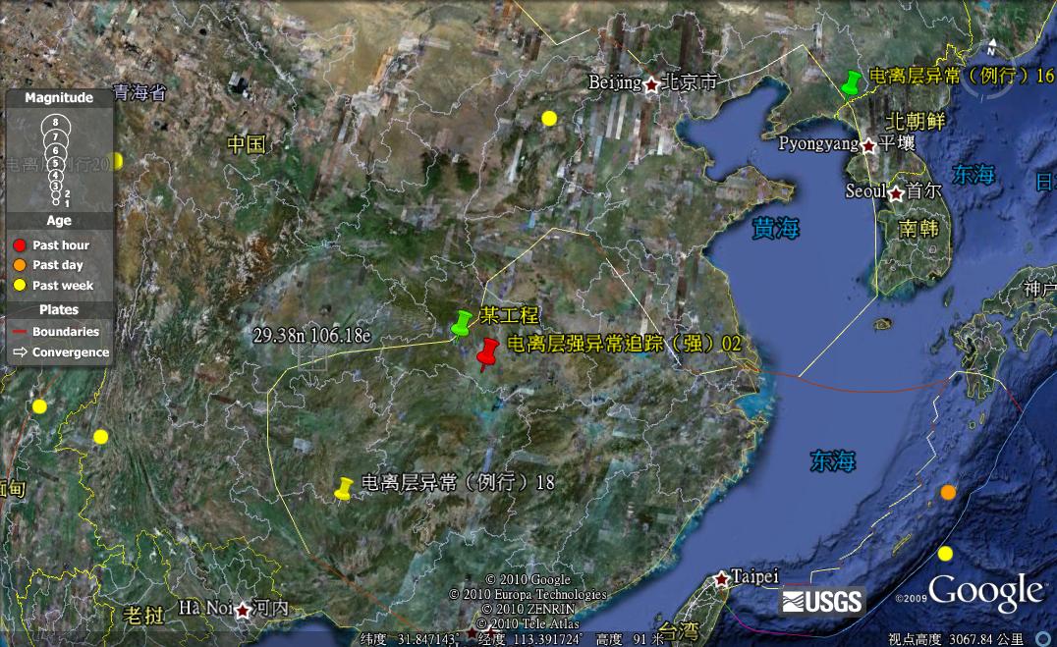
Task: Click the 某工程 placemark label
Action: tap(509, 315)
